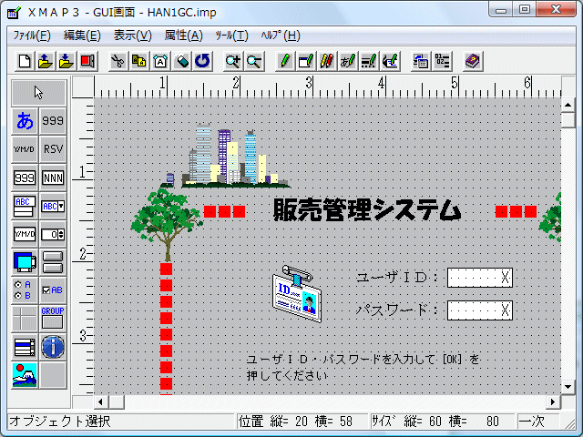Select the cyan screen popup tool
Viewport: 583px width, 437px height.
pyautogui.click(x=25, y=262)
